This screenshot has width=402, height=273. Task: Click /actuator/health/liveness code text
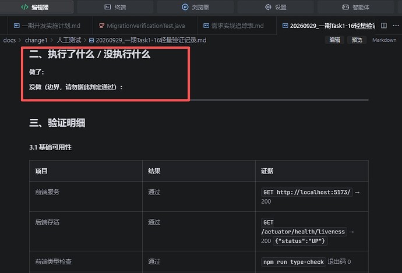click(304, 232)
